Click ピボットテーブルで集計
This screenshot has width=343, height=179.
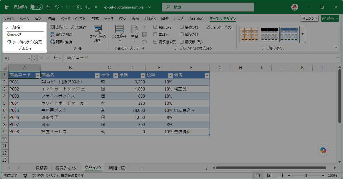(68, 27)
